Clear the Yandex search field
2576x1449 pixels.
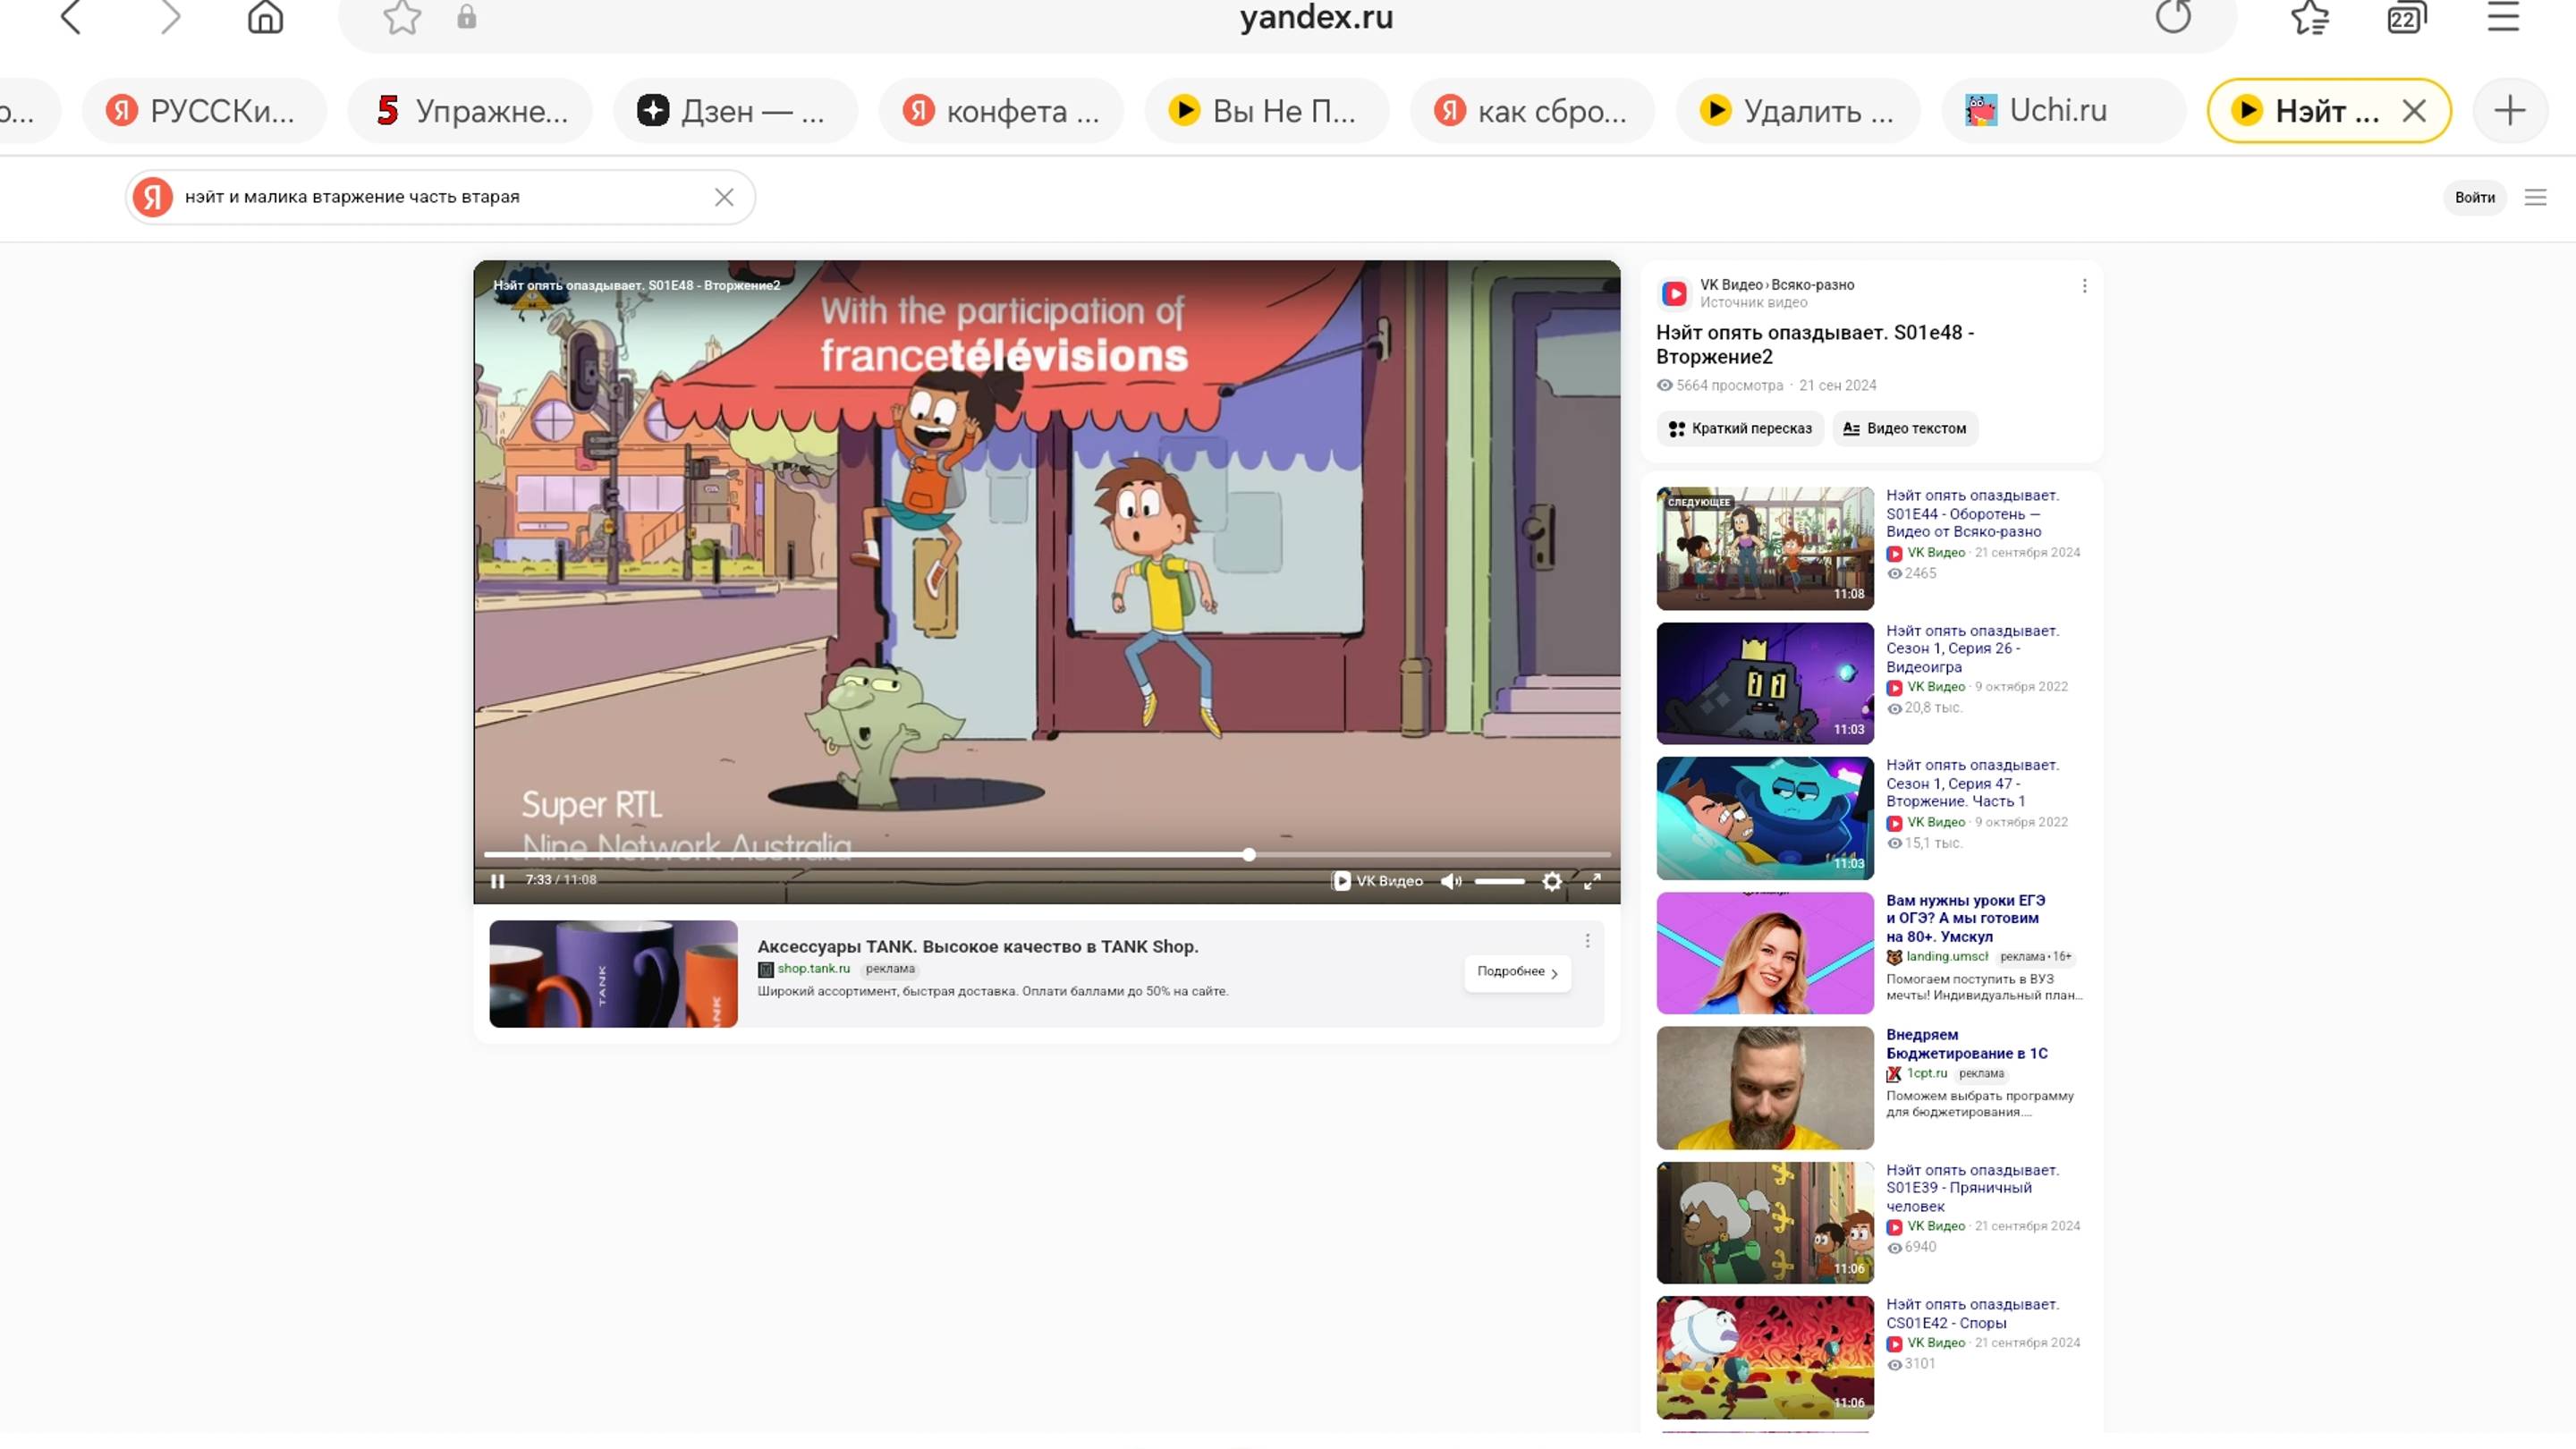point(724,197)
